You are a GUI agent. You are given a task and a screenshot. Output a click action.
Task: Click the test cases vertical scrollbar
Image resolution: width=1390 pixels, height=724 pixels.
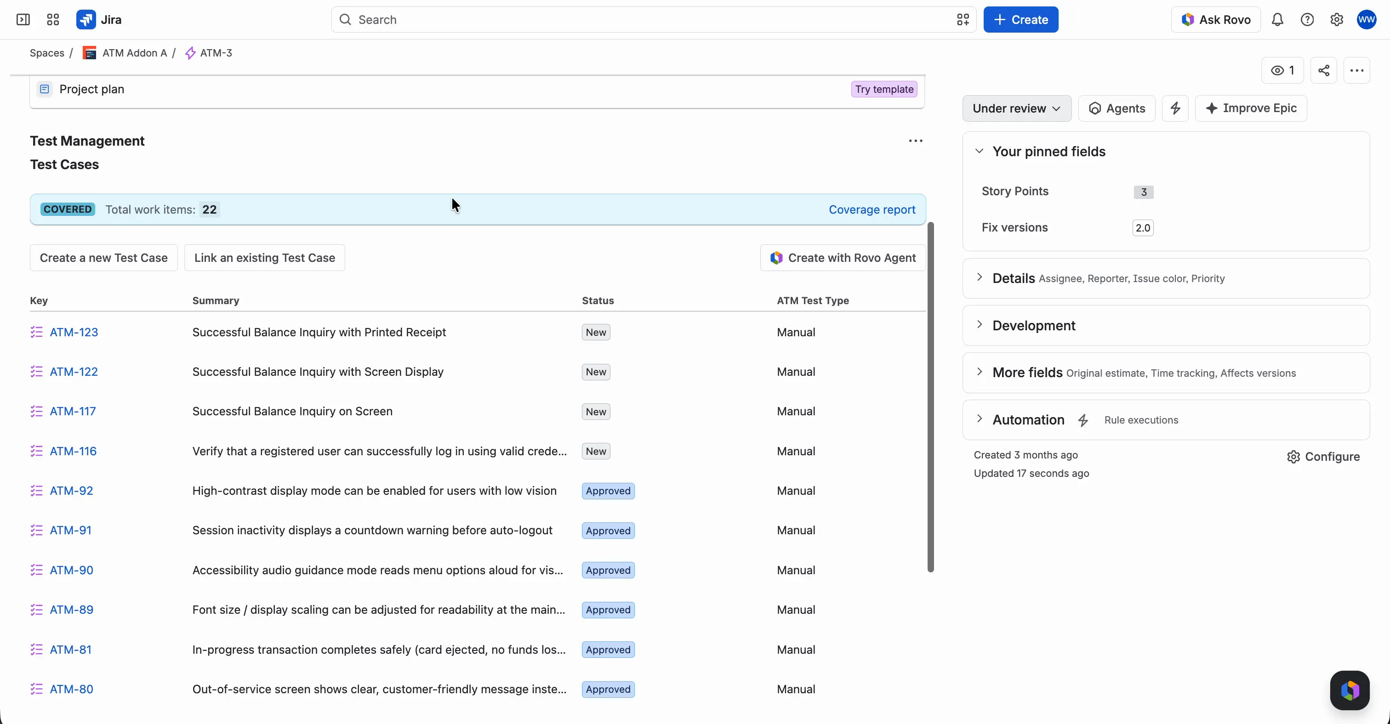(930, 397)
